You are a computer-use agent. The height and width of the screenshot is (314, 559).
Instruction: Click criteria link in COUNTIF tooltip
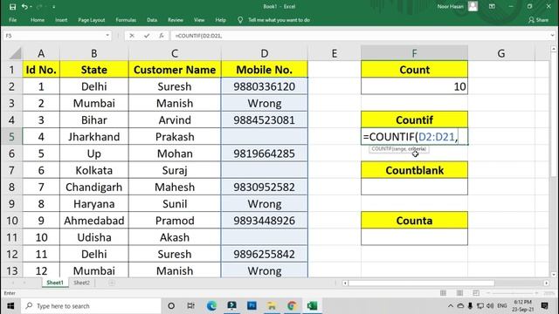coord(417,149)
